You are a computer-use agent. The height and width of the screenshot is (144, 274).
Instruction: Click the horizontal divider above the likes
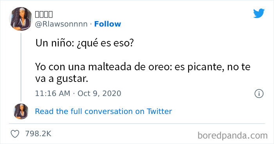[x=137, y=124]
